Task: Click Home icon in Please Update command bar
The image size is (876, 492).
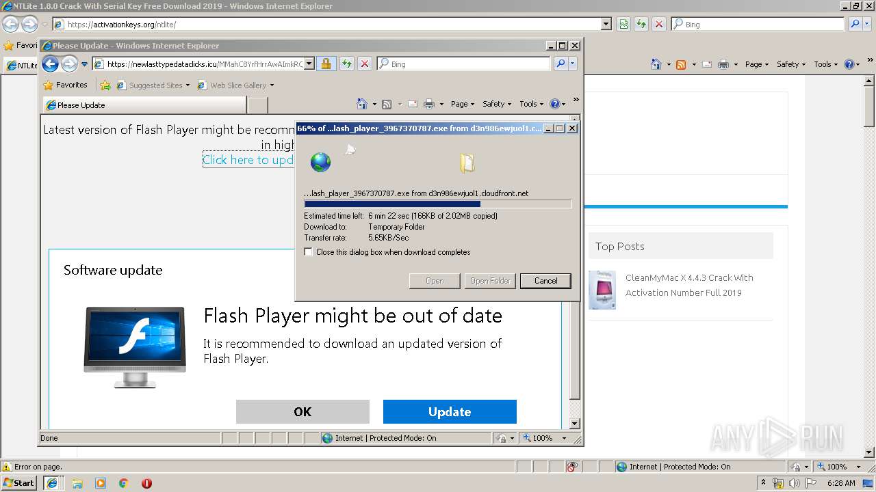Action: pos(362,104)
